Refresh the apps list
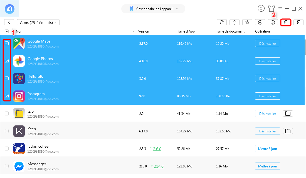306x178 pixels. pos(222,22)
